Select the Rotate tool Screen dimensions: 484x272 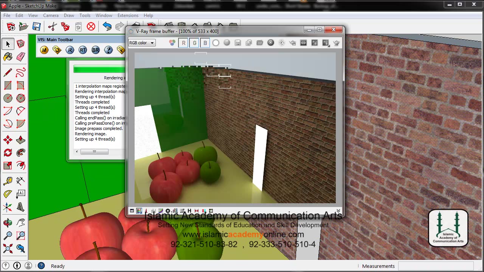pos(8,153)
